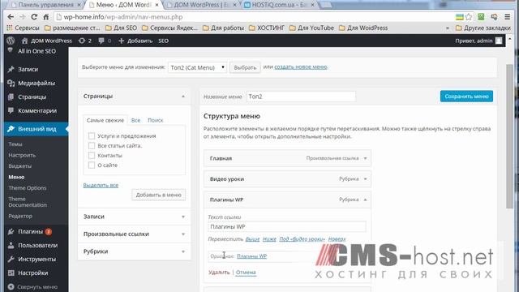Collapse the Страницы panel arrow
The height and width of the screenshot is (292, 519).
pyautogui.click(x=183, y=97)
